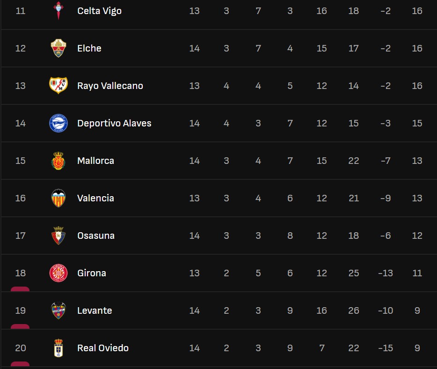
Task: Open the Rayo Vallecano team link
Action: 110,86
